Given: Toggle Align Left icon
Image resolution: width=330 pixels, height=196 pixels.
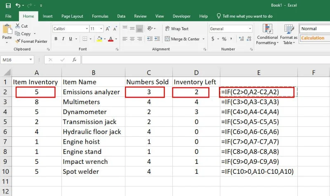Looking at the screenshot, I should (125, 39).
